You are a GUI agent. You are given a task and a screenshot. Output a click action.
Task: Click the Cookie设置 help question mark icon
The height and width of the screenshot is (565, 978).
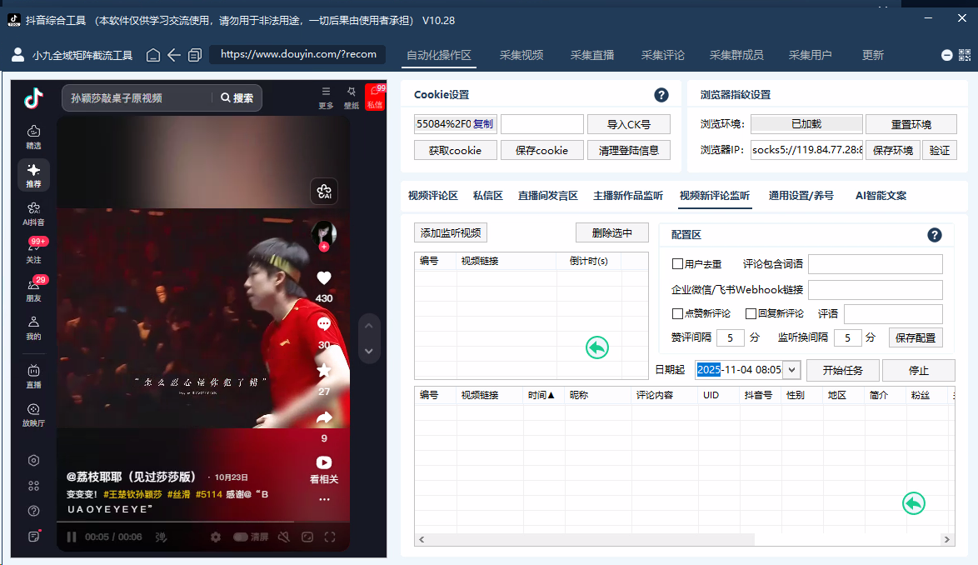[661, 95]
